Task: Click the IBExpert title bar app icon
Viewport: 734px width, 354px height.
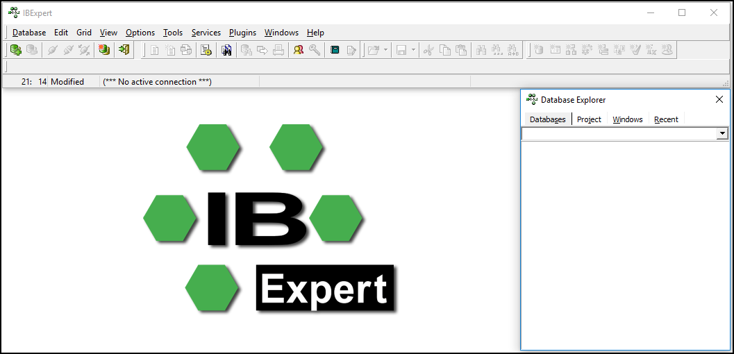Action: coord(14,13)
